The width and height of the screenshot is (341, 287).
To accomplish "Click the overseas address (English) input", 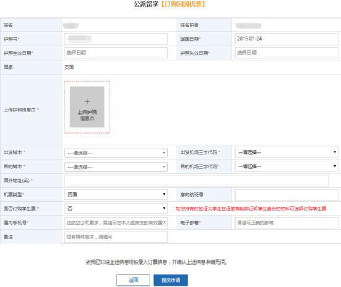I will coord(196,180).
